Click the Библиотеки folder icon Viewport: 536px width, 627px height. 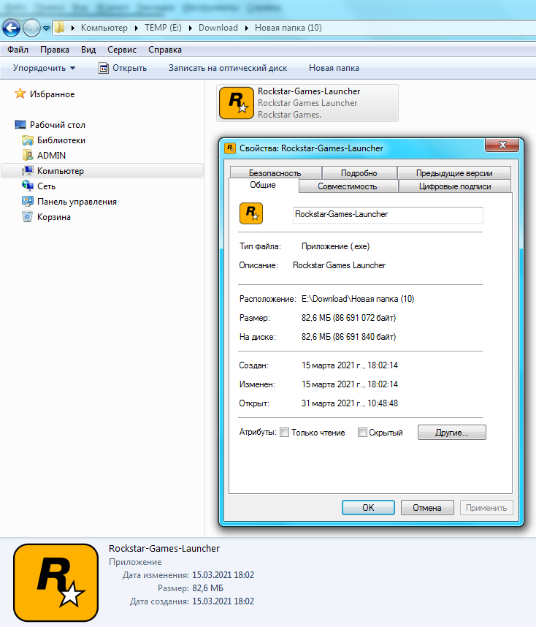pos(28,140)
